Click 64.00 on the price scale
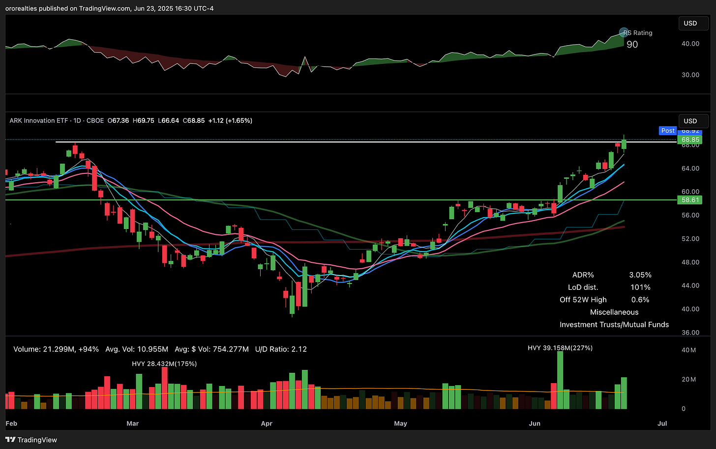Image resolution: width=716 pixels, height=449 pixels. 690,168
